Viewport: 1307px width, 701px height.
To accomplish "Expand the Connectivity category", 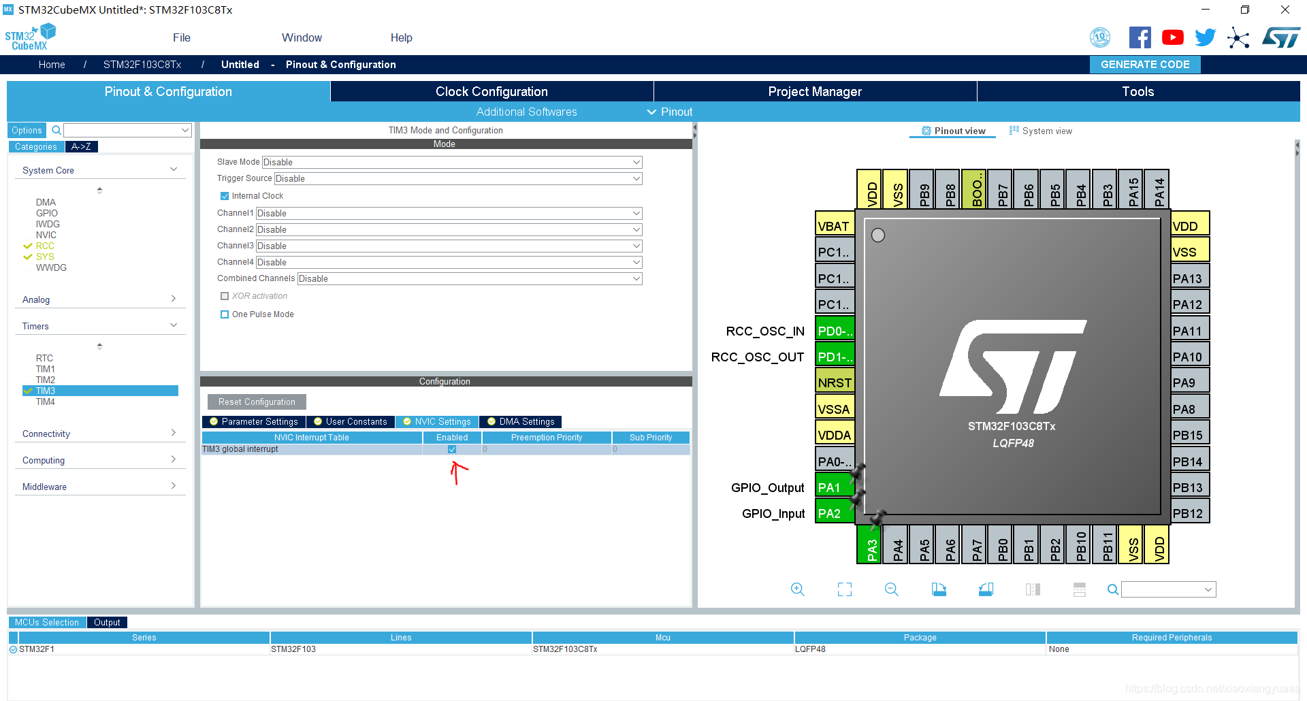I will point(99,434).
